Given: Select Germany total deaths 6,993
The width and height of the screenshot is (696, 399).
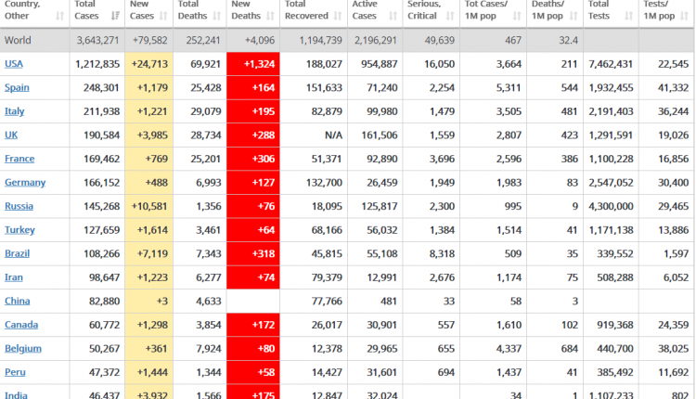Looking at the screenshot, I should 209,183.
